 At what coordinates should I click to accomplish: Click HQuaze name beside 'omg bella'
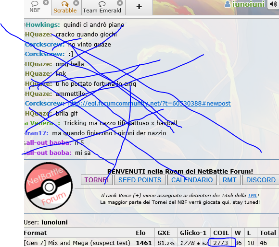[x=38, y=64]
